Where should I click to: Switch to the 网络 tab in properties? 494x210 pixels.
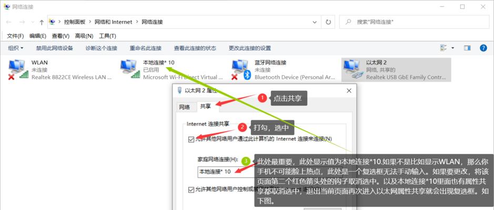185,107
